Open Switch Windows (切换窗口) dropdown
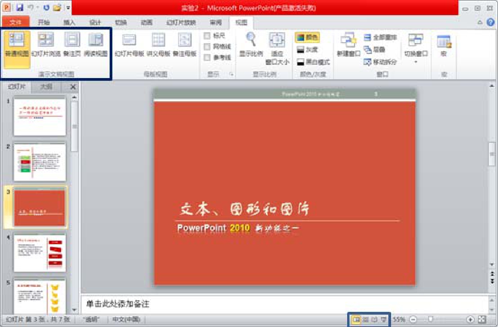 pyautogui.click(x=416, y=49)
